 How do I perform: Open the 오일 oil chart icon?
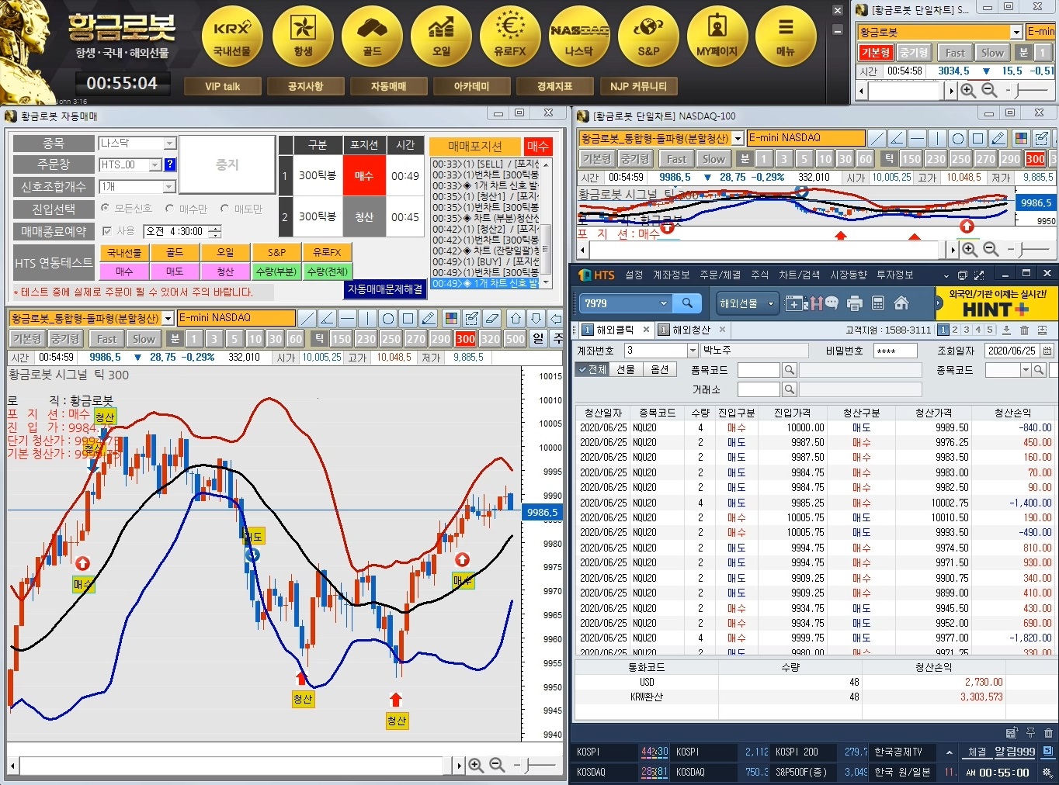[x=441, y=36]
